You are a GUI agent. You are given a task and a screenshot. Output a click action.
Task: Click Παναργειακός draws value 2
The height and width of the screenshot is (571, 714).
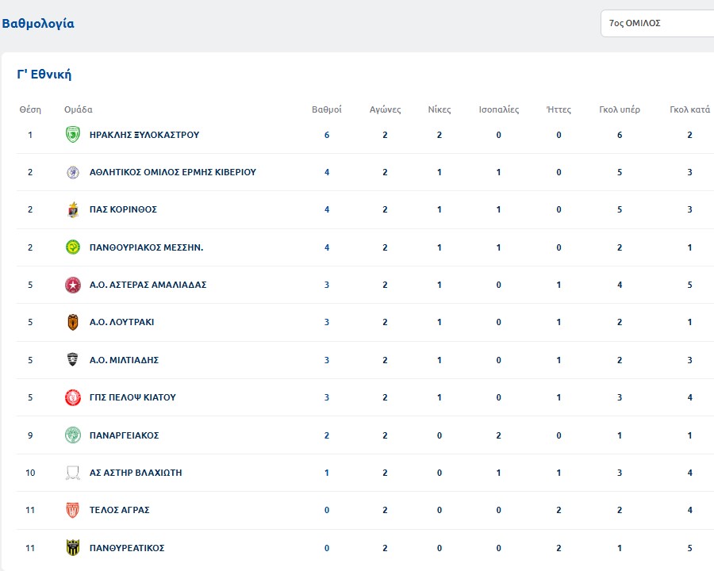(x=499, y=435)
